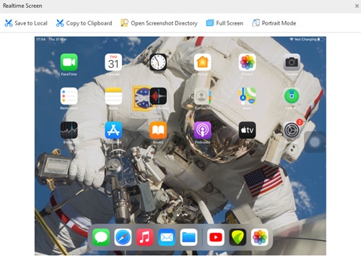
Task: Open the Find My app icon
Action: coord(292,96)
